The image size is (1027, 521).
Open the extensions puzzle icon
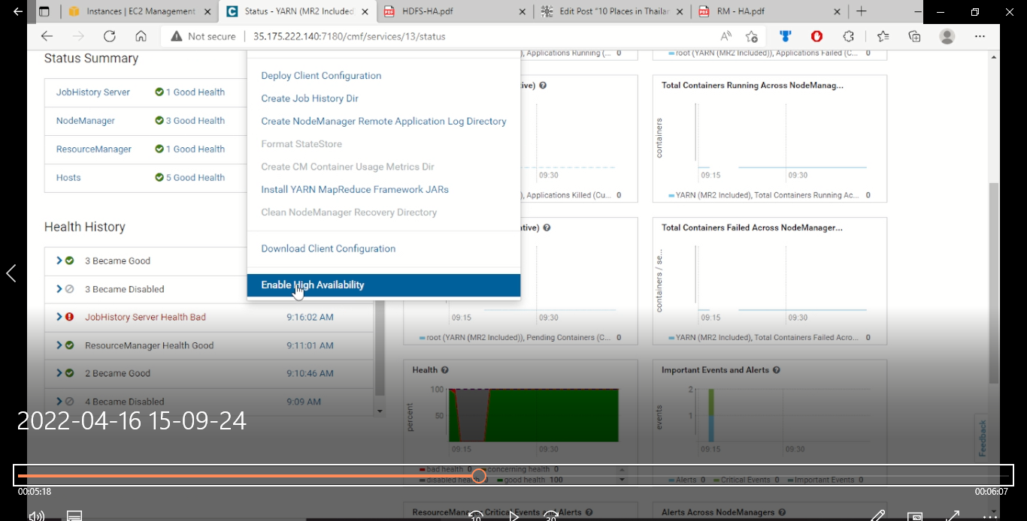(x=849, y=36)
